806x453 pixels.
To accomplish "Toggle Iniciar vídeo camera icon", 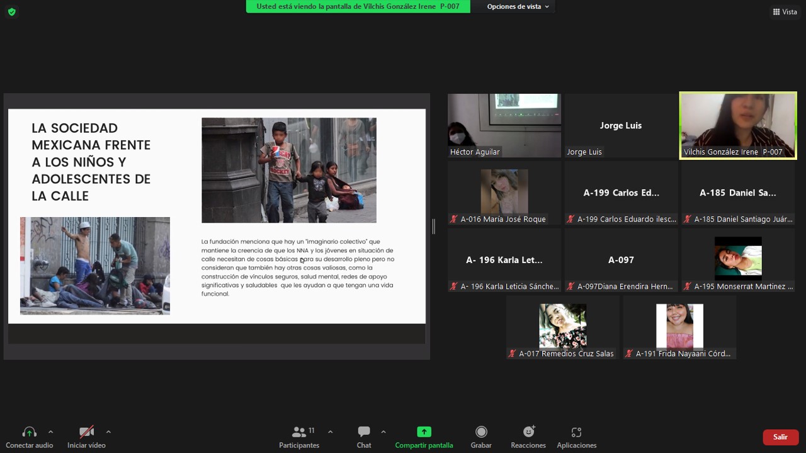I will 86,432.
